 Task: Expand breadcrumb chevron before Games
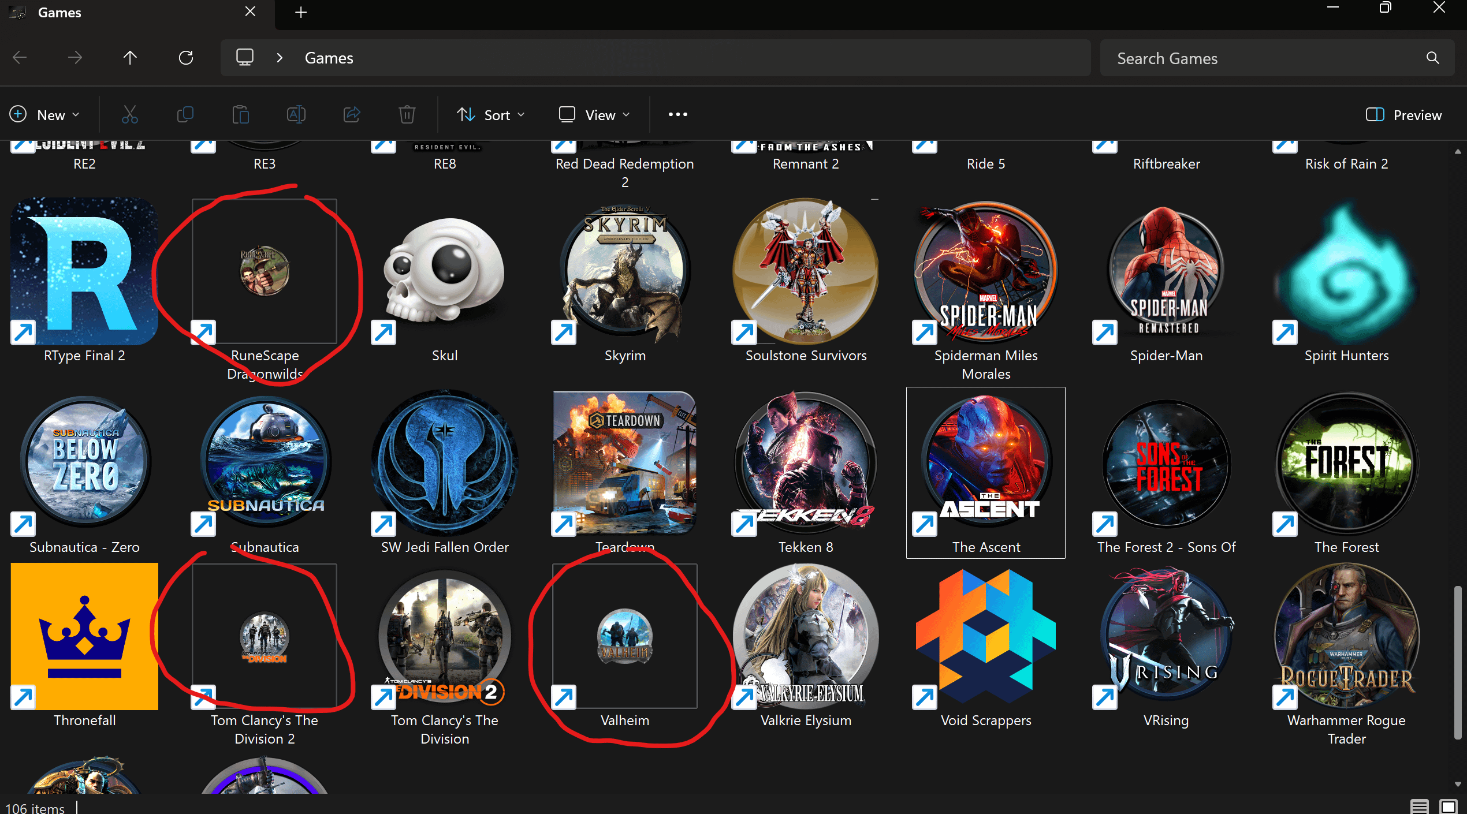coord(280,58)
